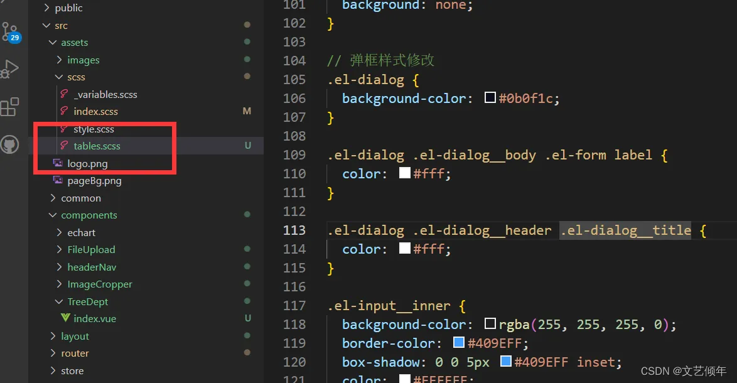Expand the common folder chevron
The height and width of the screenshot is (383, 737).
pos(53,198)
